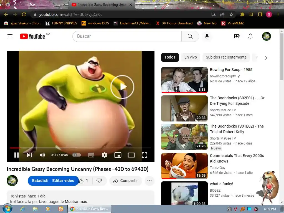284x213 pixels.
Task: Share this page via the share icon
Action: tap(222, 14)
